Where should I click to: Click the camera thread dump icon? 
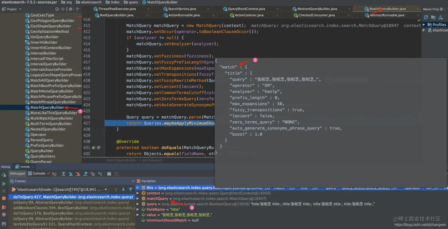tap(4, 223)
